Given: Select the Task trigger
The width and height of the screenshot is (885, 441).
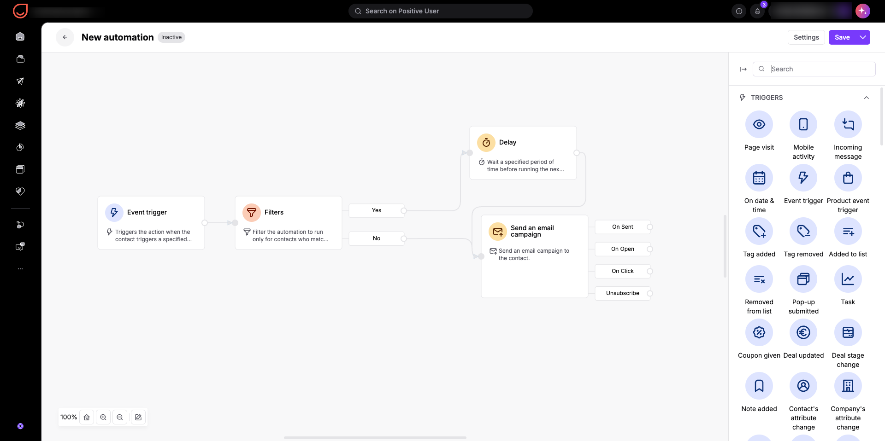Looking at the screenshot, I should (x=848, y=279).
